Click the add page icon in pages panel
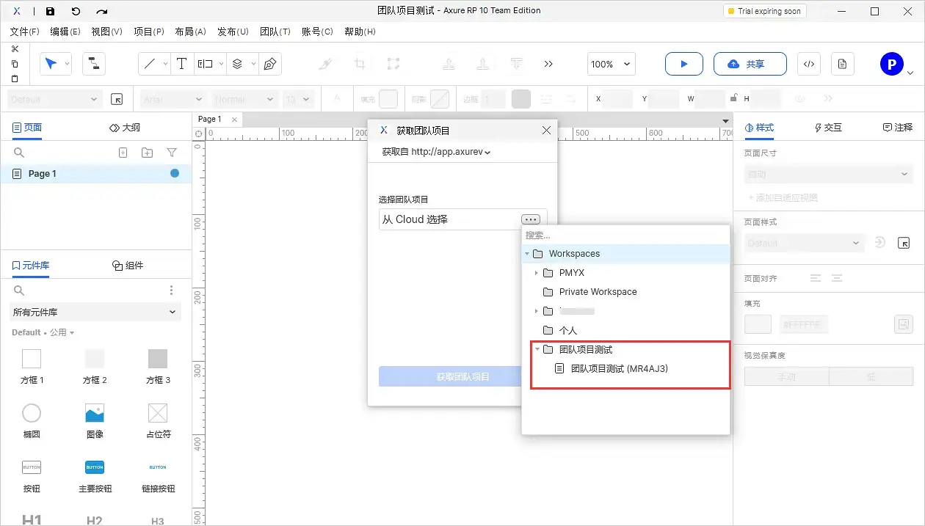The height and width of the screenshot is (526, 925). [123, 152]
